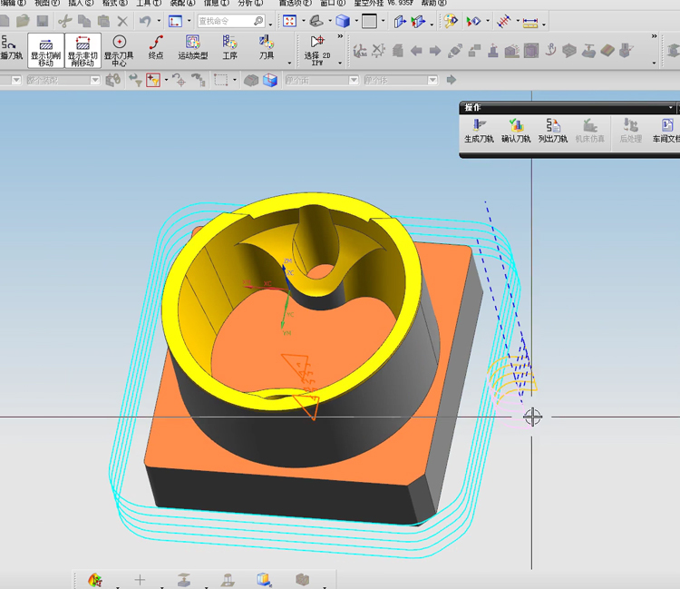Open dropdown beside measure distance icon

click(x=518, y=21)
